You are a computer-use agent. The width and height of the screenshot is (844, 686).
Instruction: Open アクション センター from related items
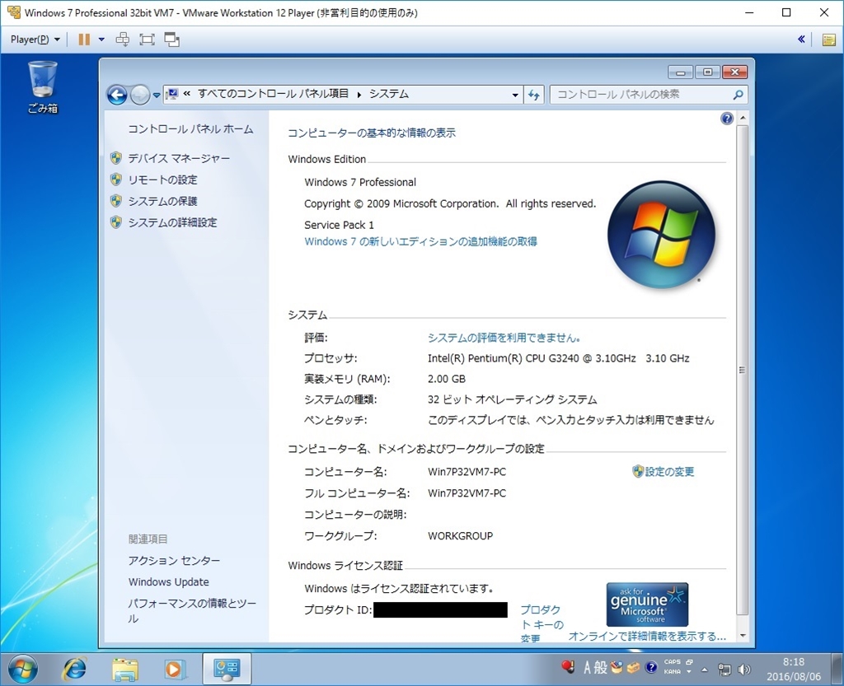click(x=174, y=561)
